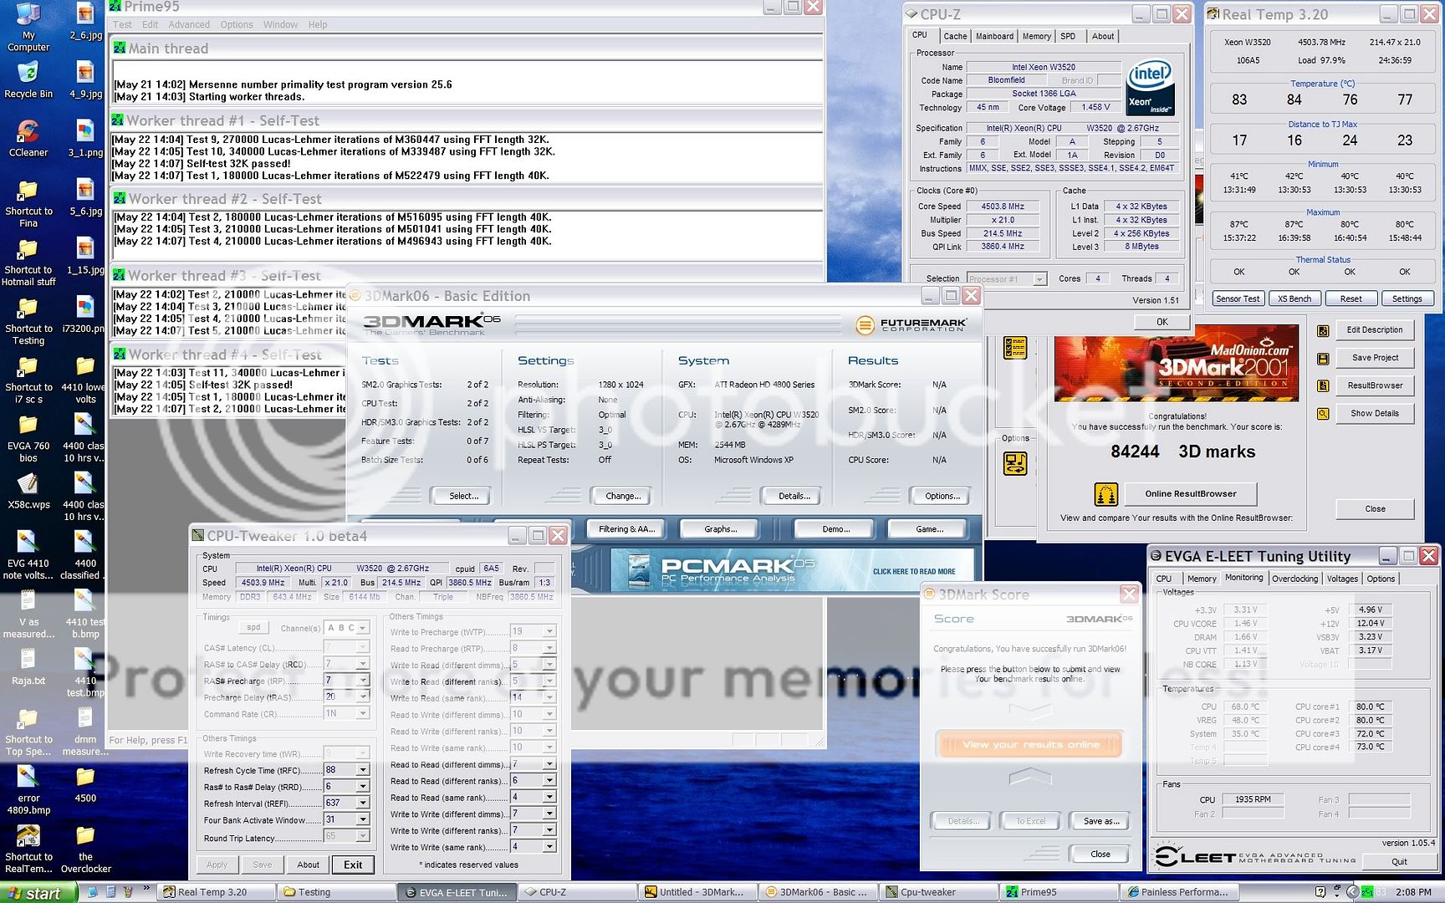1445x903 pixels.
Task: Click Exit in CPU-Tweaker
Action: [353, 865]
